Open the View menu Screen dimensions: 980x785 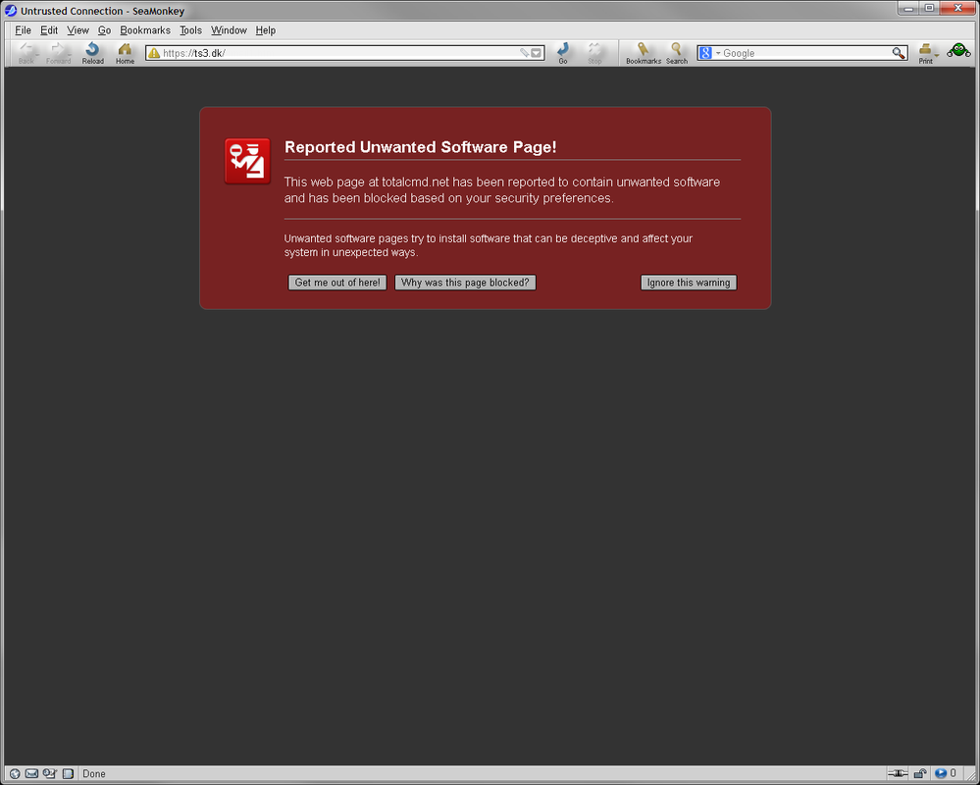click(77, 30)
